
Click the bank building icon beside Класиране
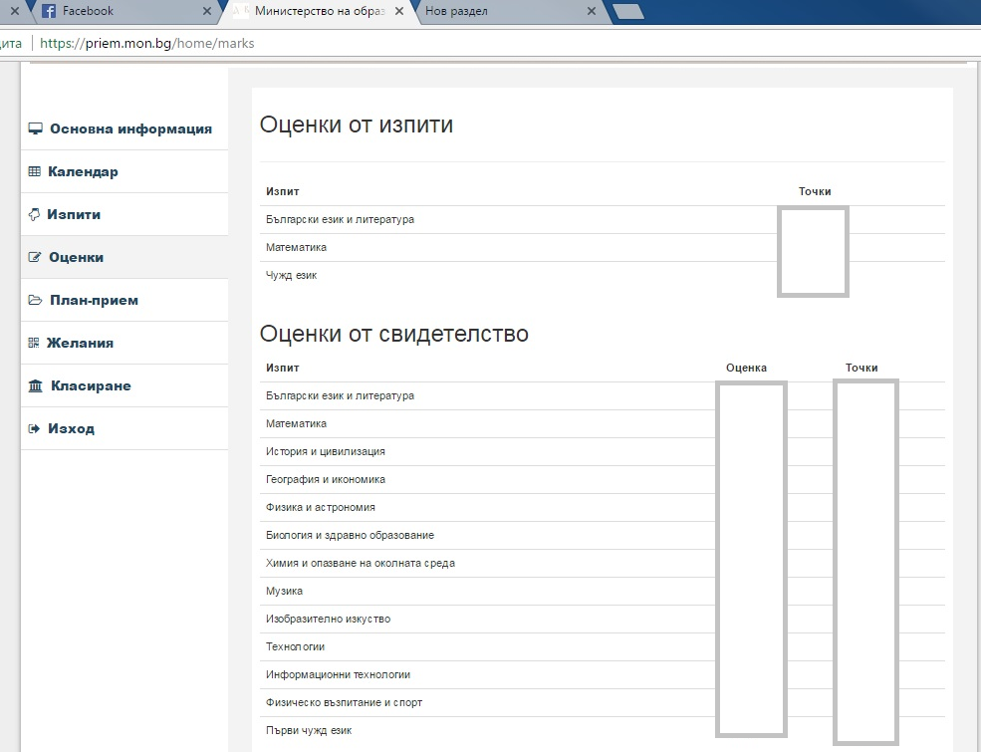point(36,385)
